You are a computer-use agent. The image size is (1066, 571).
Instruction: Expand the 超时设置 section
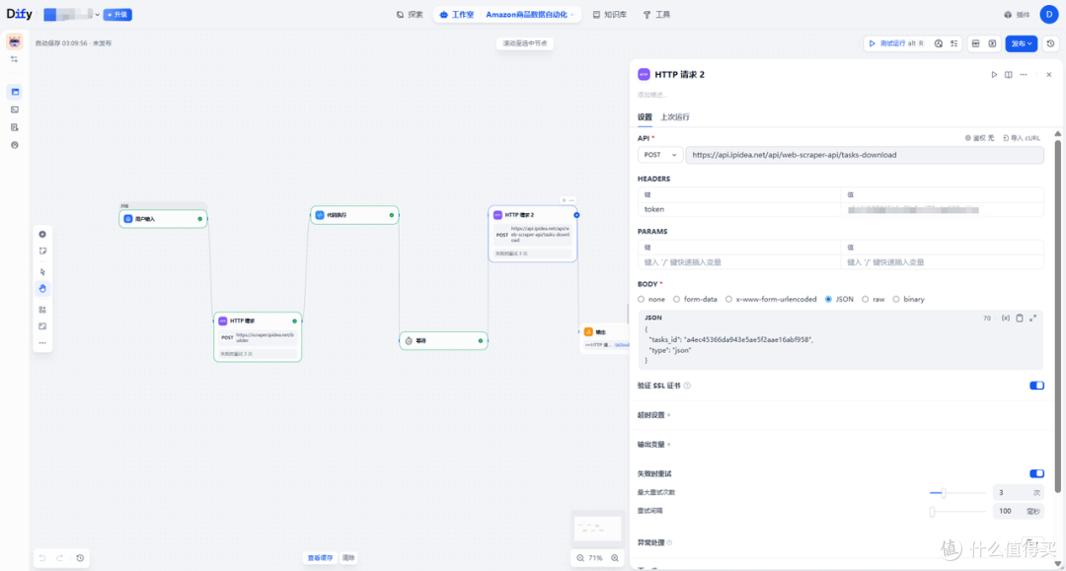(654, 415)
